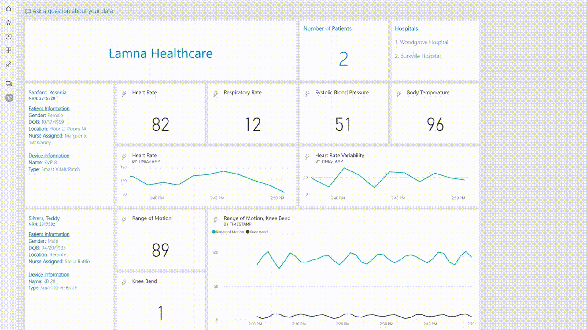Screen dimensions: 587x330
Task: Click lightning icon on Heart Rate Variability chart
Action: (x=307, y=157)
